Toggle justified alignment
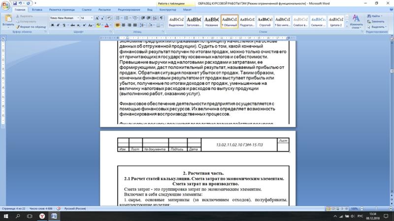 (x=135, y=25)
